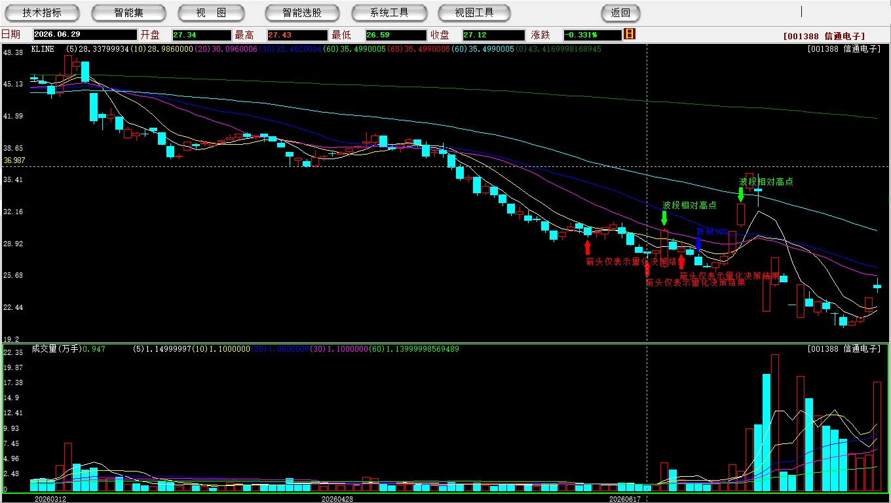Click the volume value 0.947

tap(94, 349)
